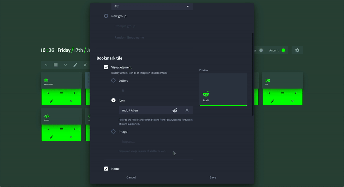Click the Accent green color swatch
The image size is (344, 187).
point(283,50)
